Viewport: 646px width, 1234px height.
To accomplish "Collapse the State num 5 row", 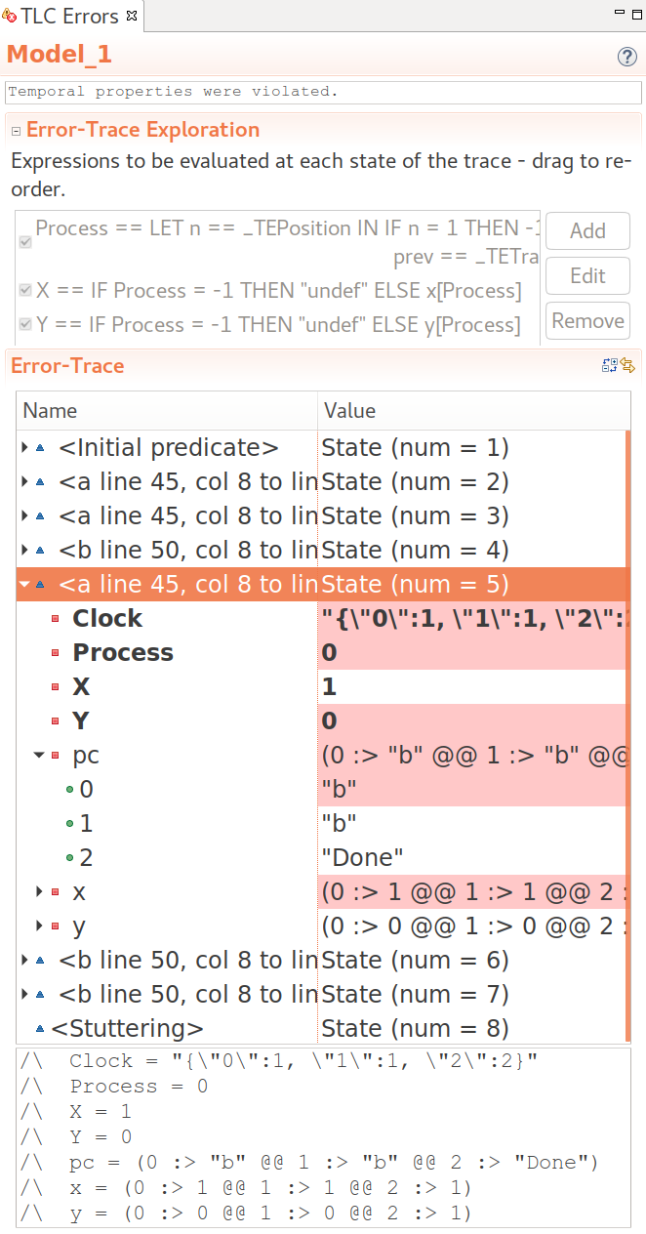I will pos(24,585).
